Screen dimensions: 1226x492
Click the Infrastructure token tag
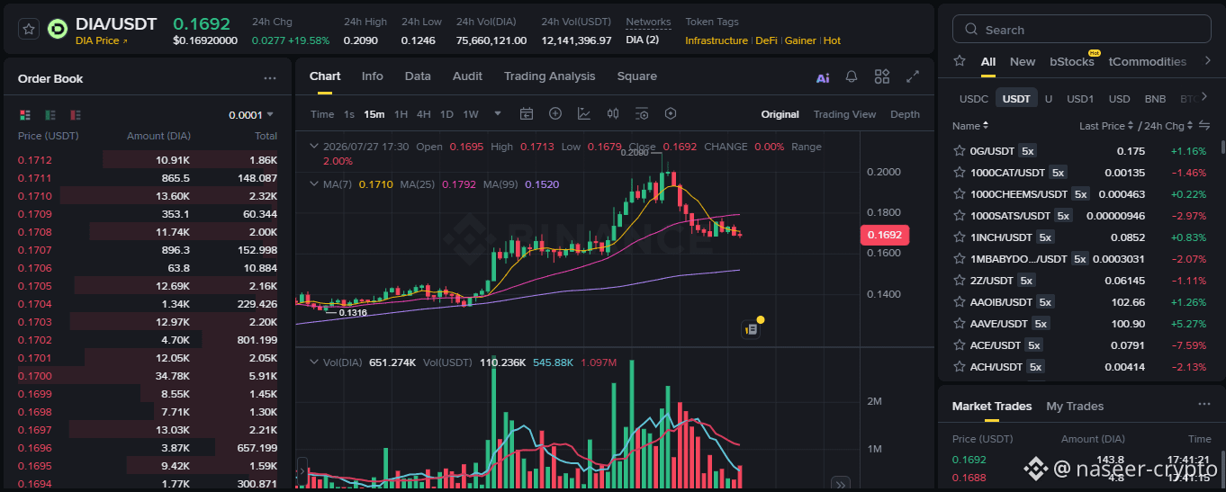pyautogui.click(x=717, y=40)
